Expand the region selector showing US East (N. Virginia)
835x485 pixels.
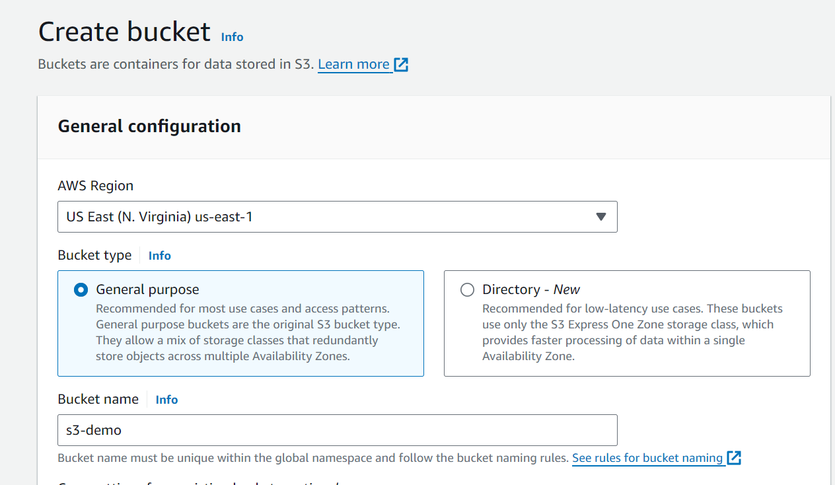337,216
